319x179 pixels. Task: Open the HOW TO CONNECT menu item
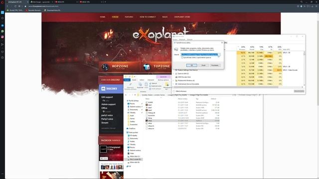click(x=148, y=17)
